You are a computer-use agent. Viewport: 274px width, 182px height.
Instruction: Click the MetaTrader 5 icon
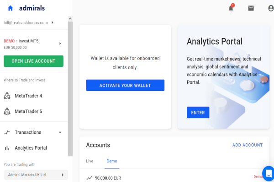[7, 111]
